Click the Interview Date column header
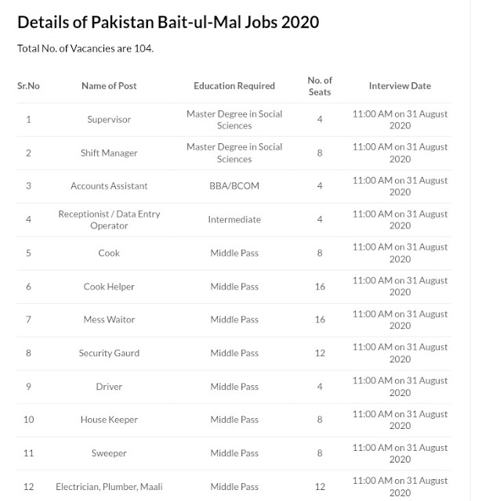489x501 pixels. pos(400,86)
